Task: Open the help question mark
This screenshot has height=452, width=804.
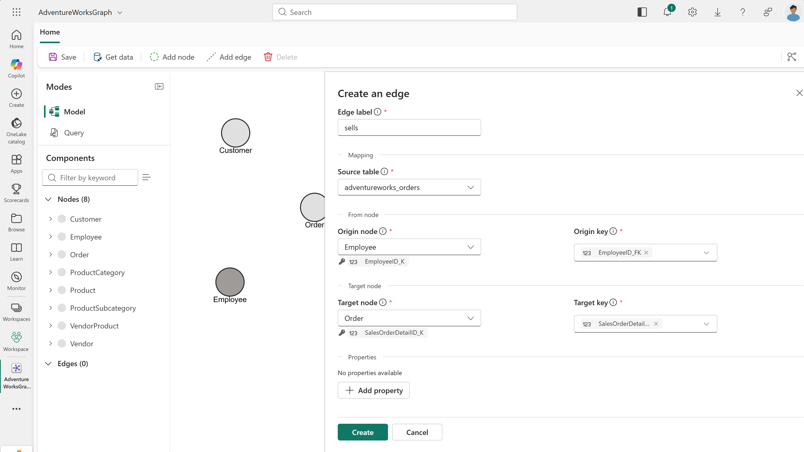Action: (743, 12)
